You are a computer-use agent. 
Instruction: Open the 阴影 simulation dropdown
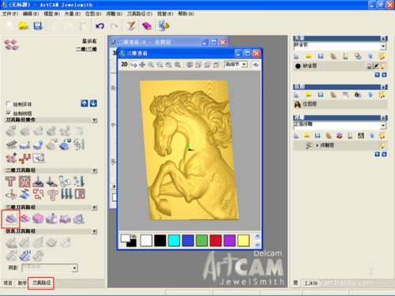click(x=75, y=268)
